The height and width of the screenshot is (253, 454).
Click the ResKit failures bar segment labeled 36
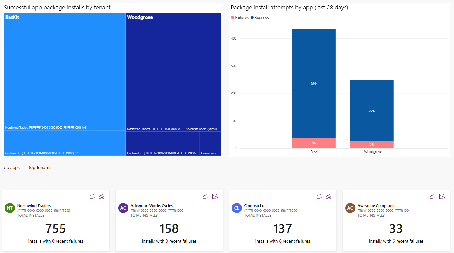click(x=314, y=143)
